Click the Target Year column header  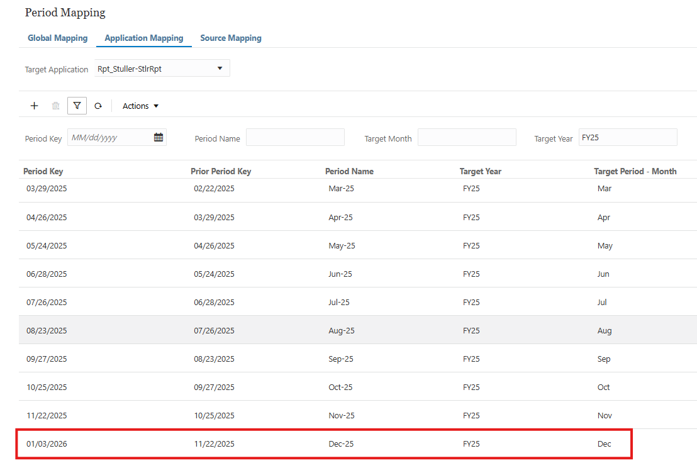click(481, 171)
